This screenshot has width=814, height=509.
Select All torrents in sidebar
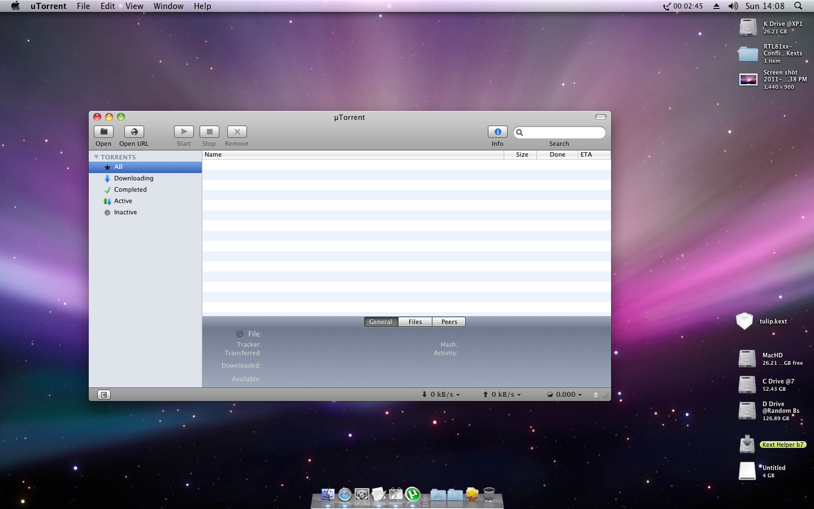pos(145,167)
